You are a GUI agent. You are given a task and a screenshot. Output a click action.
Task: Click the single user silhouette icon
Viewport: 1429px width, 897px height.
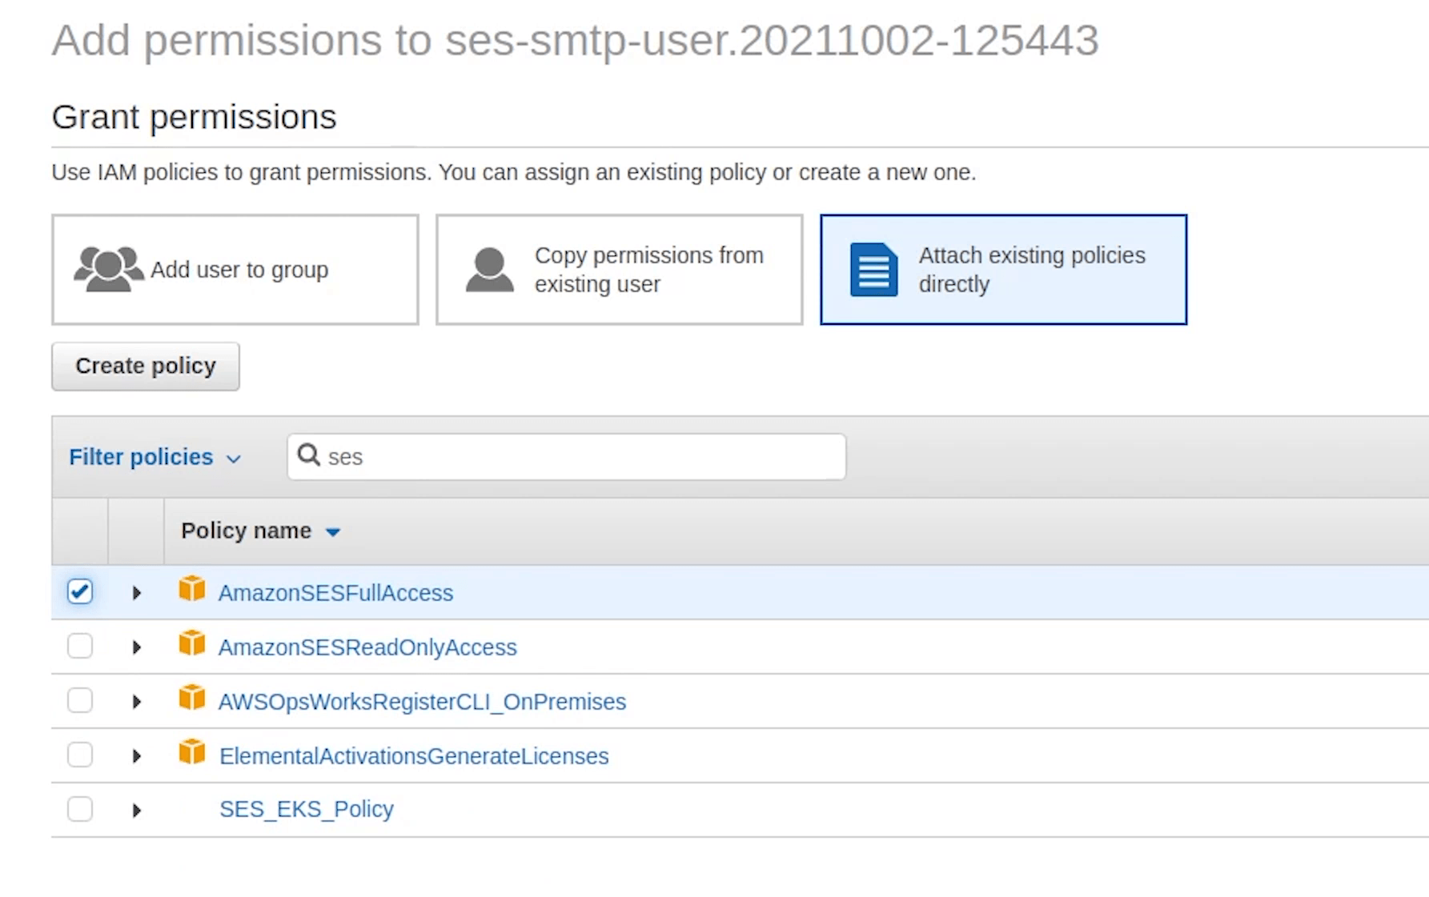tap(489, 270)
